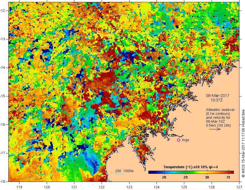Click '0.5m/s (1kt 24h)' text
Image resolution: width=245 pixels, height=190 pixels.
[218, 125]
